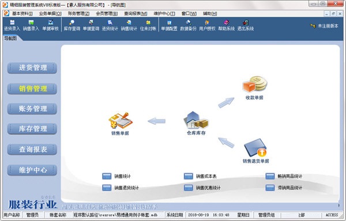
Task: Open the 账务管理 menu
Action: click(x=78, y=14)
